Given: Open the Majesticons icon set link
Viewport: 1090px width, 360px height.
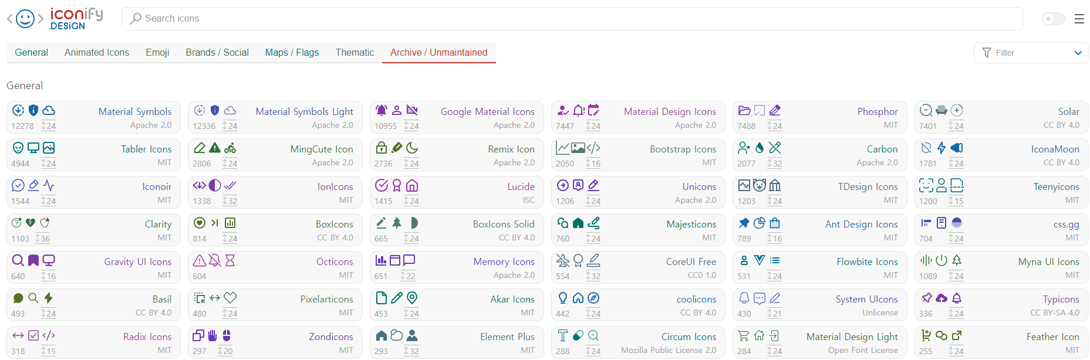Looking at the screenshot, I should 691,224.
